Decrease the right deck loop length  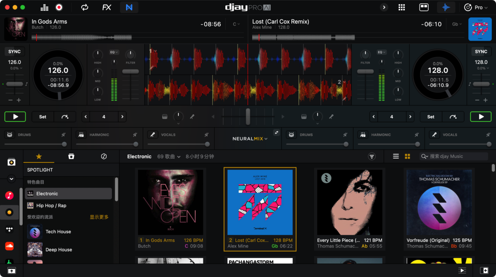pos(374,117)
